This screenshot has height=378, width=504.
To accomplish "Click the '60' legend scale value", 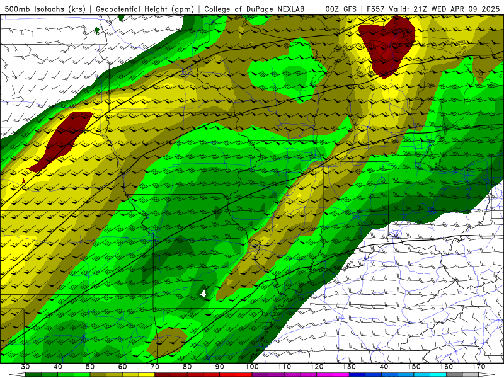I will (122, 367).
